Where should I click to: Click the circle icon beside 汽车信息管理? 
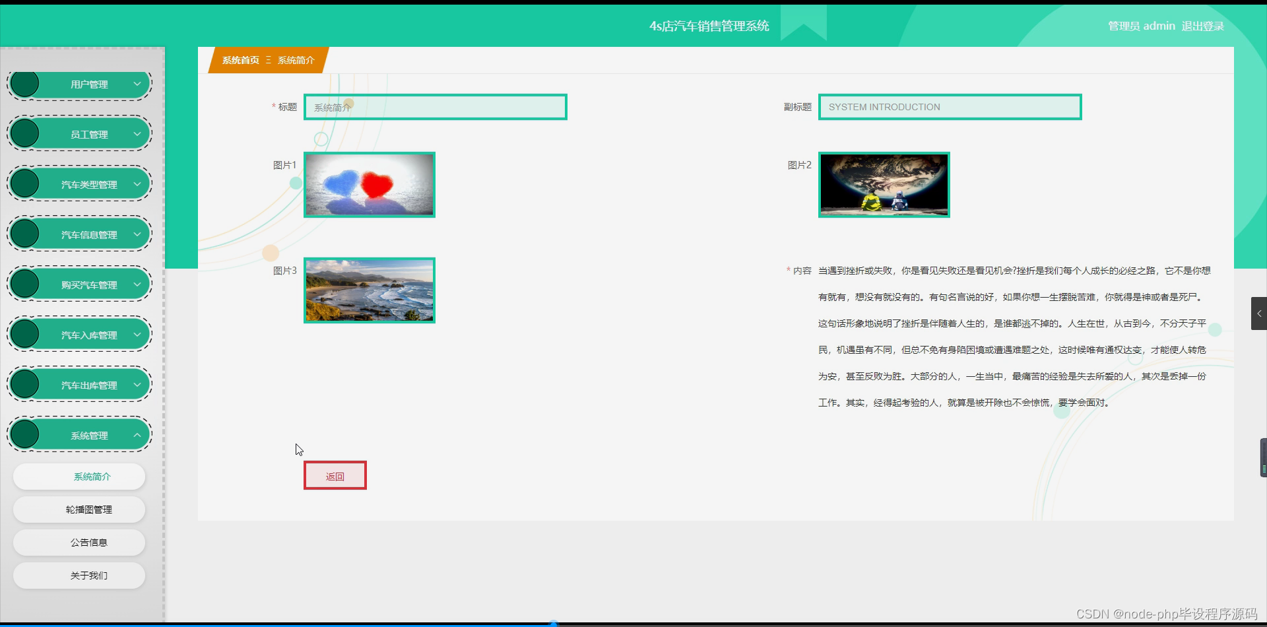(x=25, y=234)
